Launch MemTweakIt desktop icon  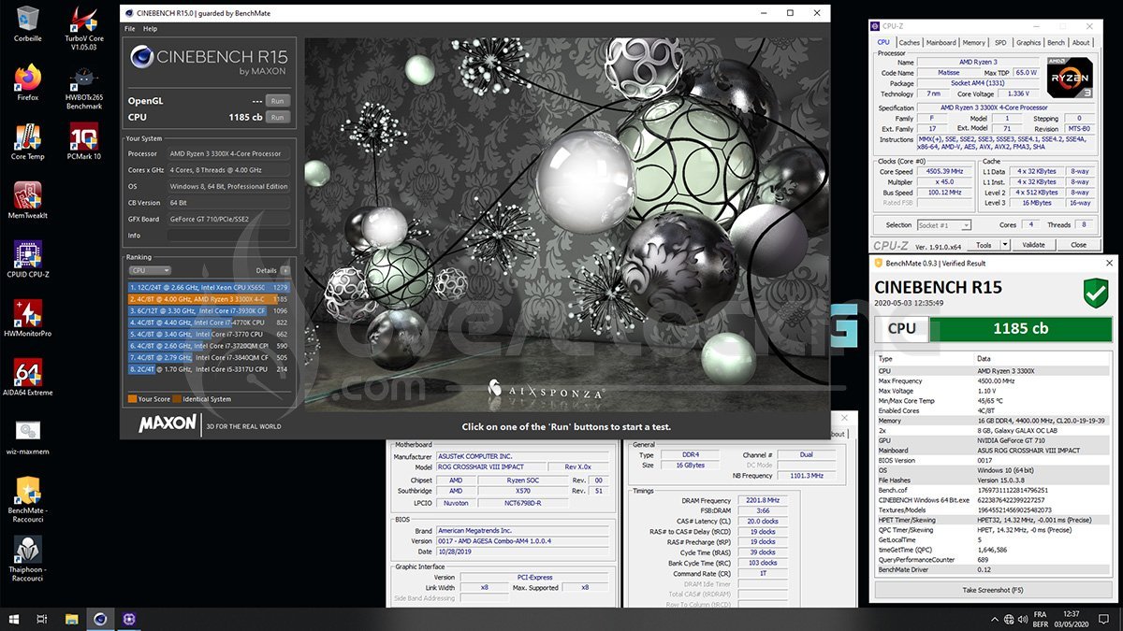tap(28, 201)
